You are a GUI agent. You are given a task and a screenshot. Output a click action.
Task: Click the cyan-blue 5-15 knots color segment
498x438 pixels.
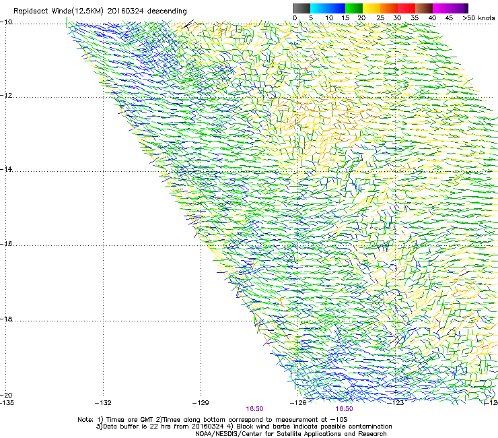pos(328,8)
